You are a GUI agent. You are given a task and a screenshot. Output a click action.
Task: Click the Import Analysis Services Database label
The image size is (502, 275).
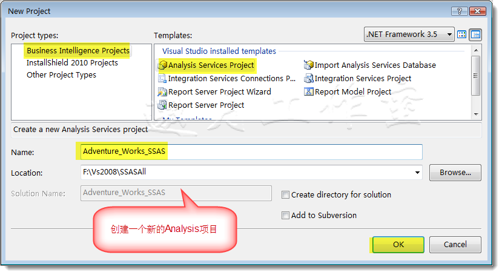click(375, 65)
